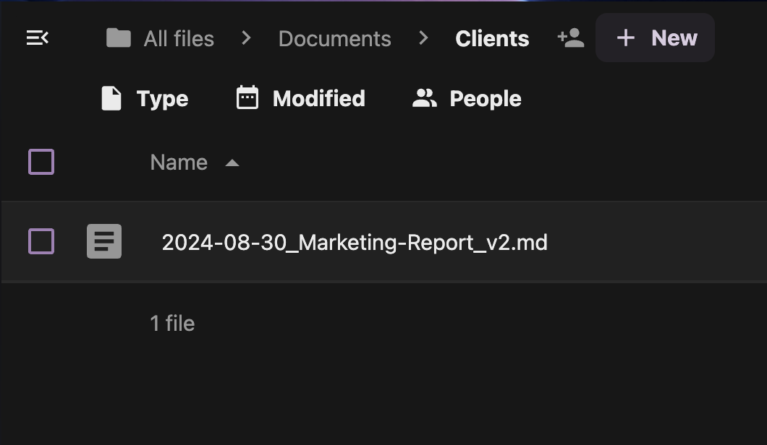Toggle the ascending sort arrow by Name
767x445 pixels.
pyautogui.click(x=232, y=163)
